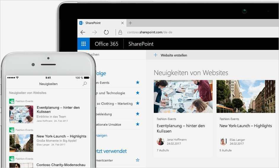Toggle the star for Clothing – Marketing
Image resolution: width=279 pixels, height=168 pixels.
pyautogui.click(x=138, y=103)
